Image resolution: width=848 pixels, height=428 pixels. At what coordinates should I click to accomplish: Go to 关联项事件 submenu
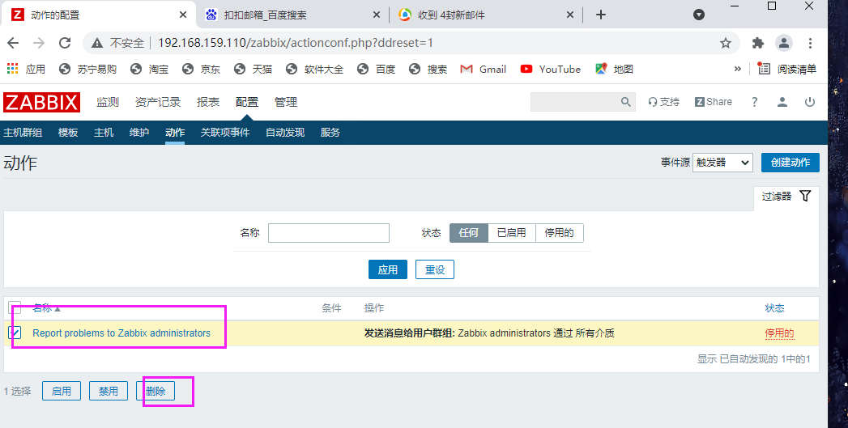click(225, 133)
